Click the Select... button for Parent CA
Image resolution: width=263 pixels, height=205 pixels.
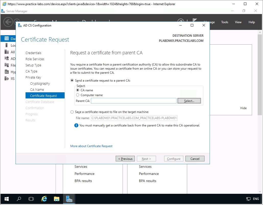189,101
